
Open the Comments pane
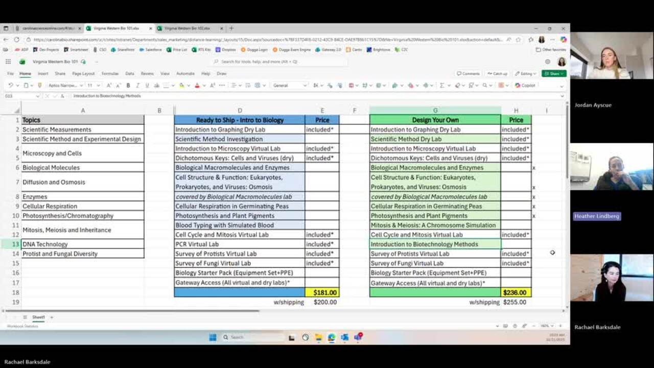(x=468, y=74)
